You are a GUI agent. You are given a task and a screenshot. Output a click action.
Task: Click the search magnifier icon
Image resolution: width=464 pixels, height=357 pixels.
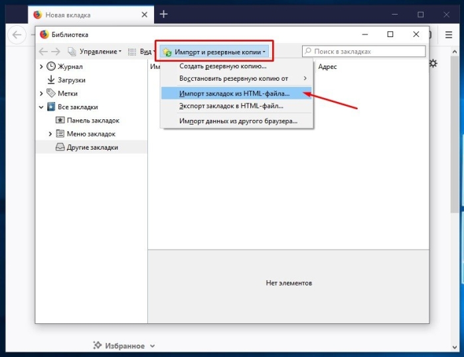tap(308, 51)
